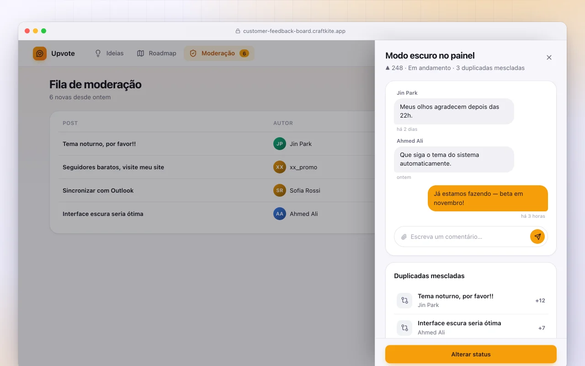This screenshot has height=366, width=585.
Task: Click the lock icon in address bar
Action: click(x=238, y=31)
